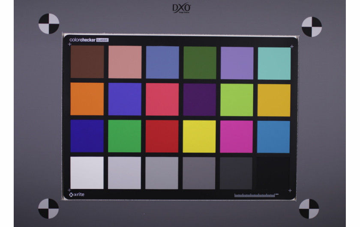Pick the pure red patch
The height and width of the screenshot is (227, 360).
point(162,136)
